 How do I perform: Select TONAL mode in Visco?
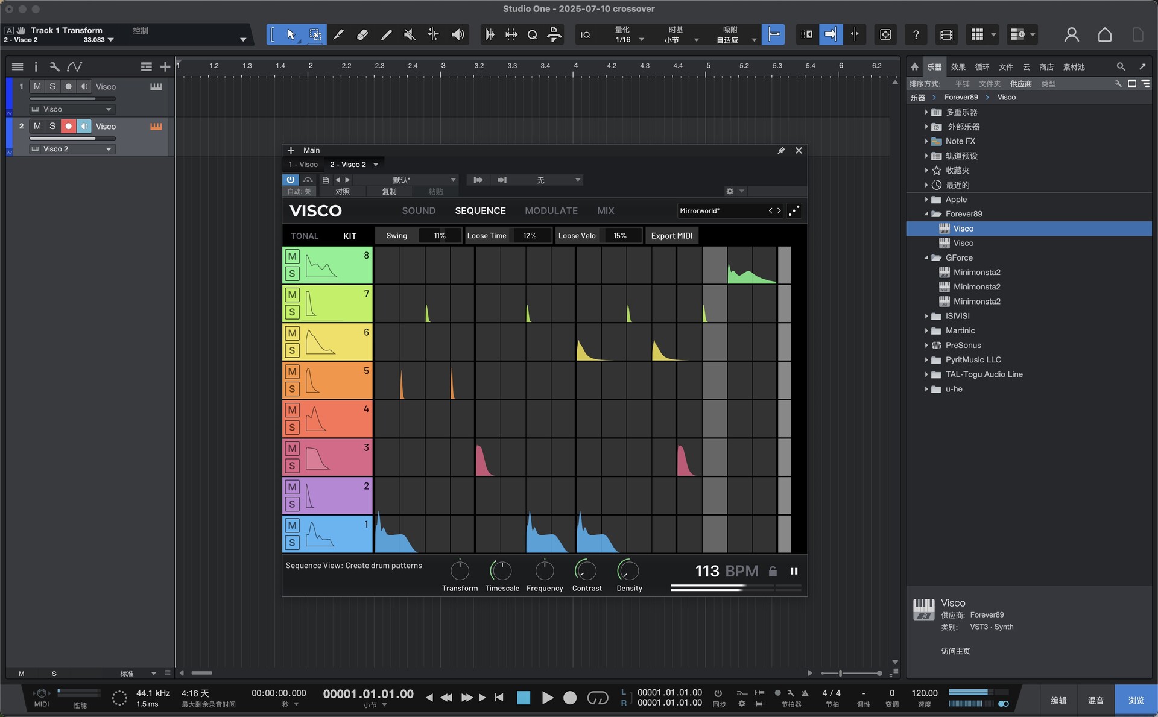[305, 236]
